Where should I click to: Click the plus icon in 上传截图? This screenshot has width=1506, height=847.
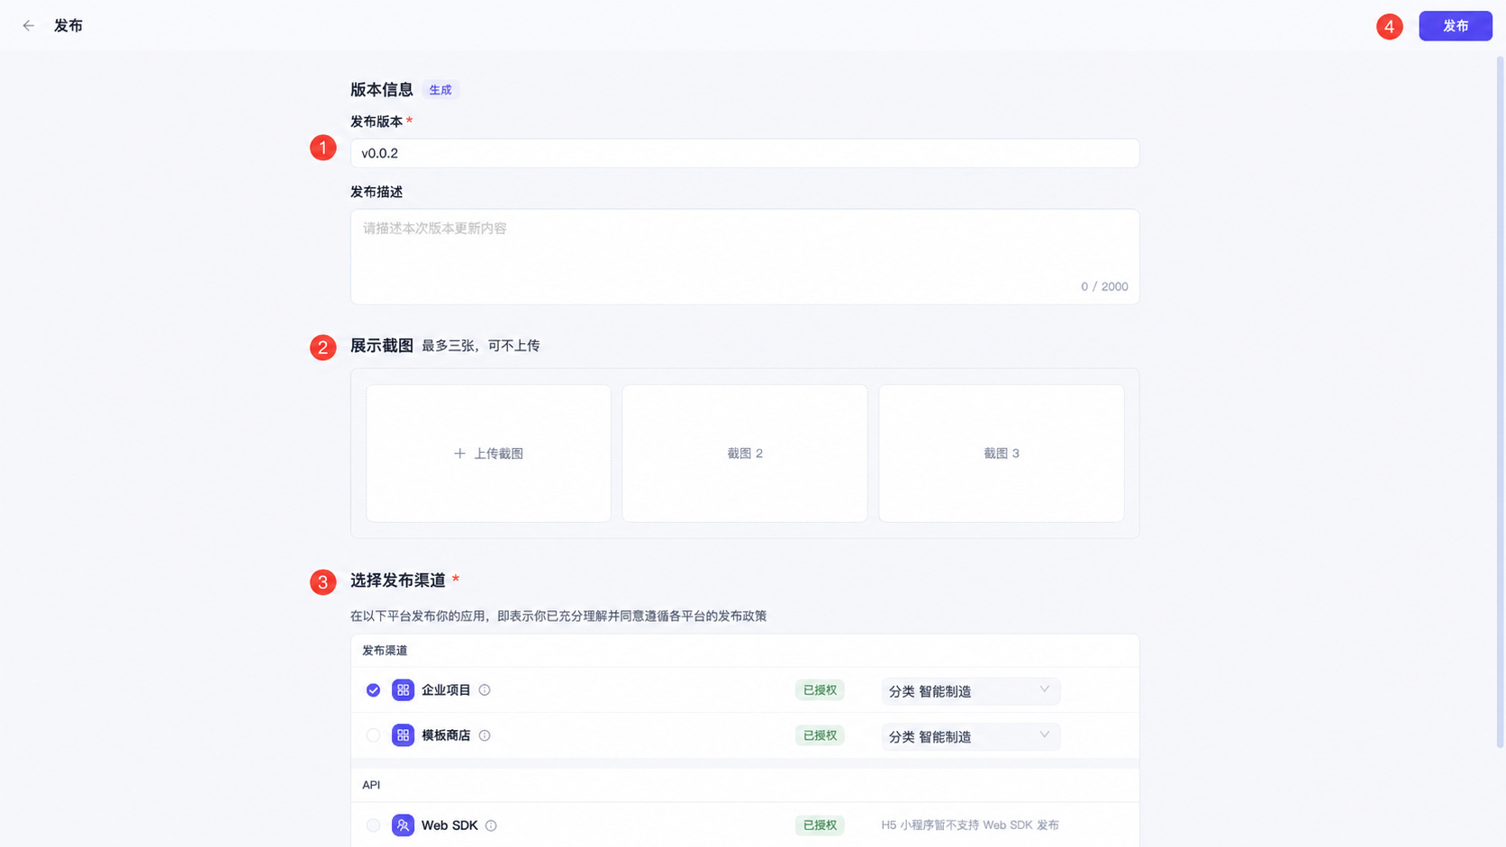tap(459, 454)
